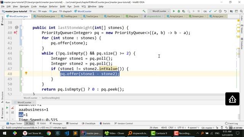Open the File menu
The height and width of the screenshot is (137, 244).
tap(3, 6)
